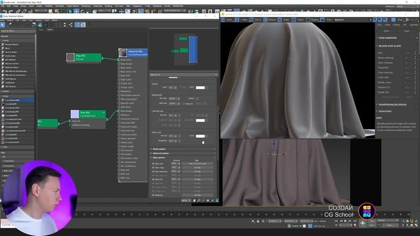Select CoronaPhysicalMtl in material browser list
The image size is (420, 236).
pyautogui.click(x=18, y=100)
